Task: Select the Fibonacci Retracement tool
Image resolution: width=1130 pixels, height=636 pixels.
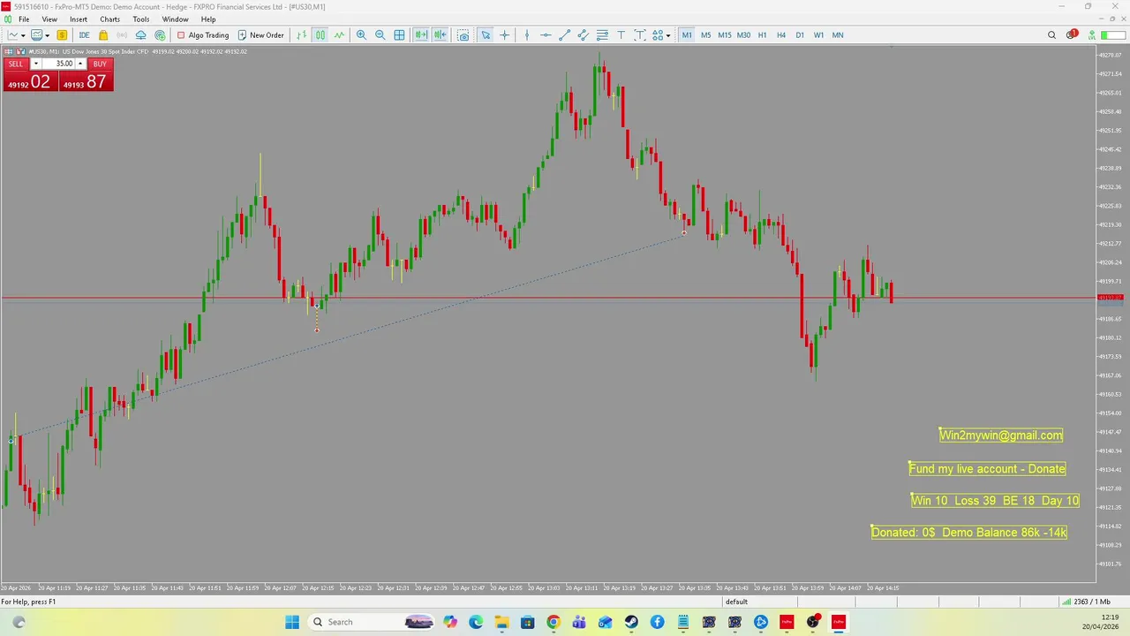Action: point(602,35)
